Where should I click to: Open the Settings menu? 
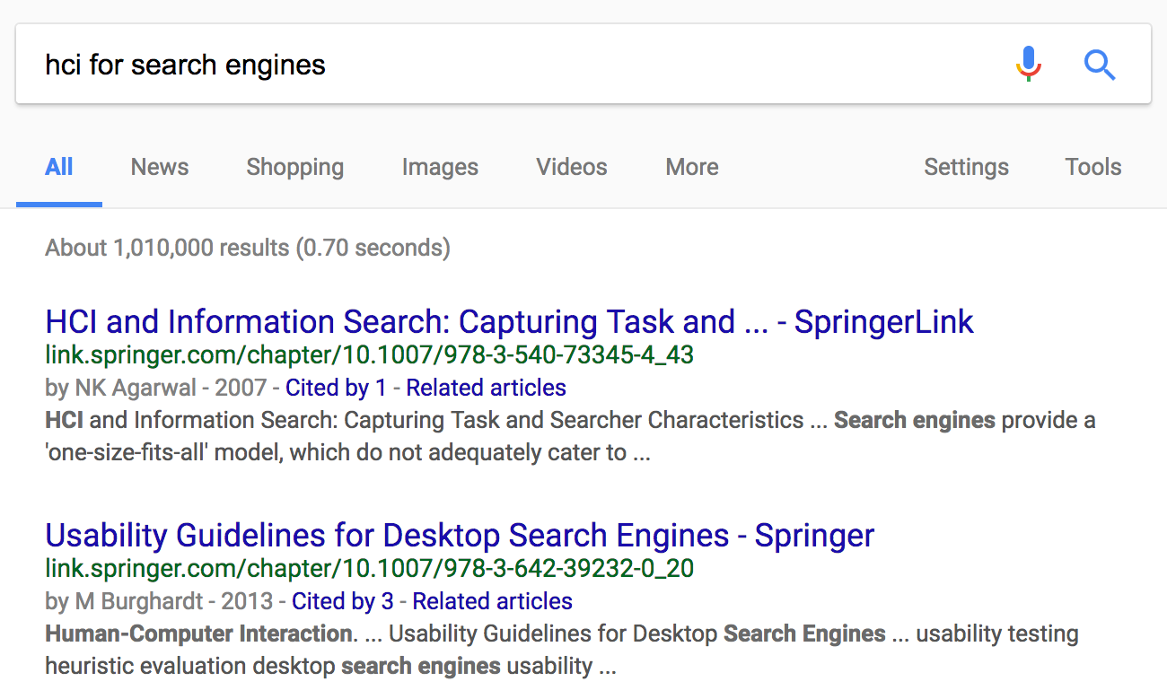pyautogui.click(x=966, y=167)
